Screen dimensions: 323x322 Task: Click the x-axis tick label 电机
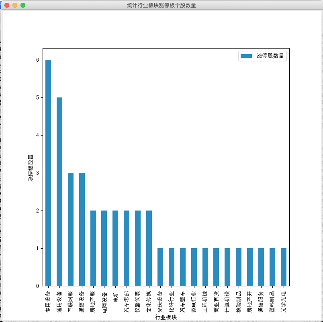[x=116, y=297]
